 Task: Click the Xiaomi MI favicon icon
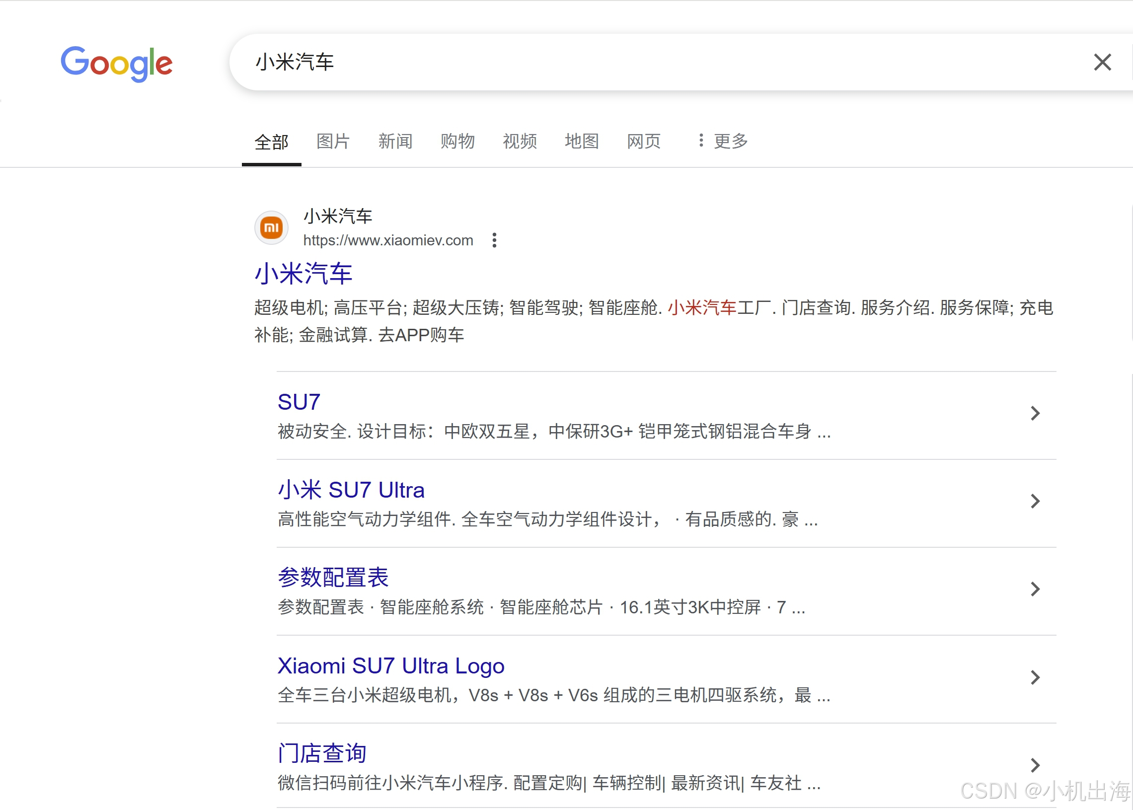[271, 228]
